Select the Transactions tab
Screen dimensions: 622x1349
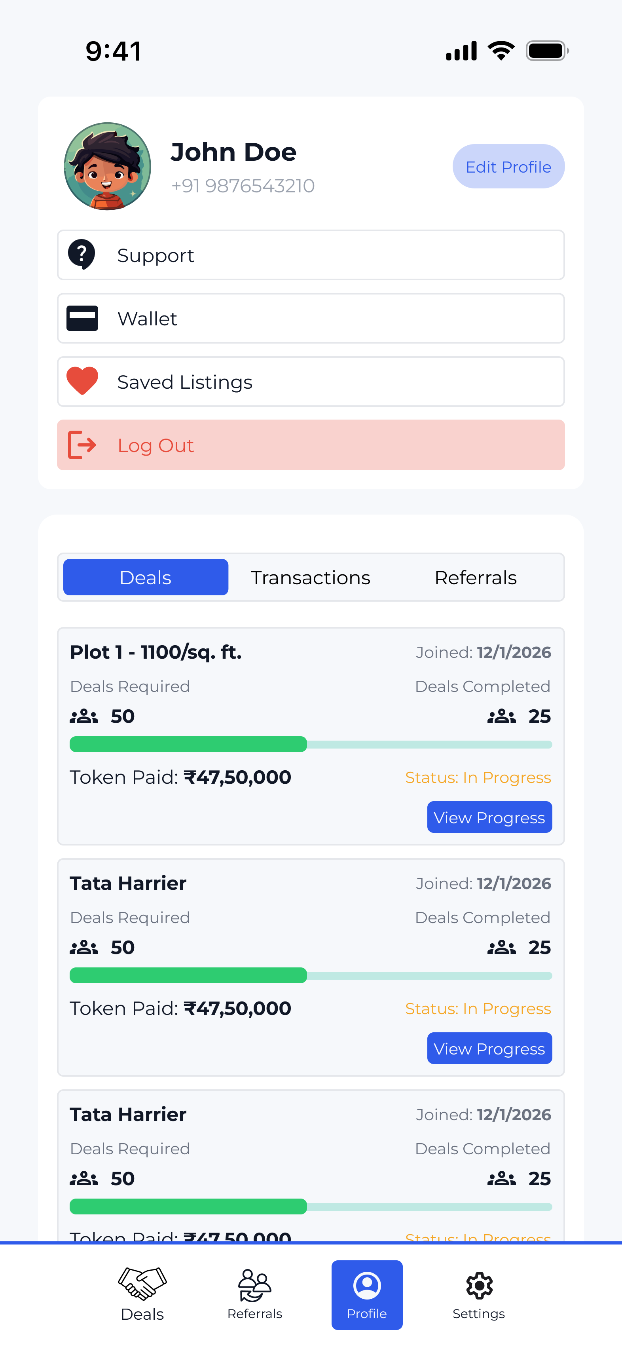tap(310, 577)
